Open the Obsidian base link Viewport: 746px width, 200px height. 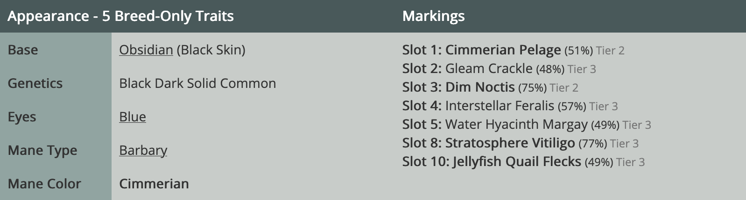click(146, 50)
